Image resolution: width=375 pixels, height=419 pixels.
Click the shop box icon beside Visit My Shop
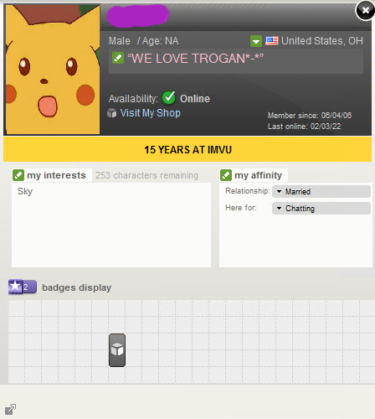click(112, 113)
